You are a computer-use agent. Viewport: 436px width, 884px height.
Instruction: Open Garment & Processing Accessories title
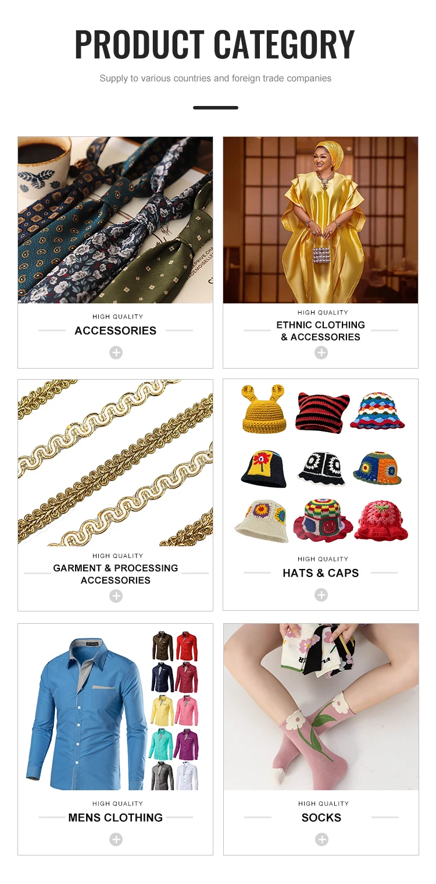click(x=116, y=574)
